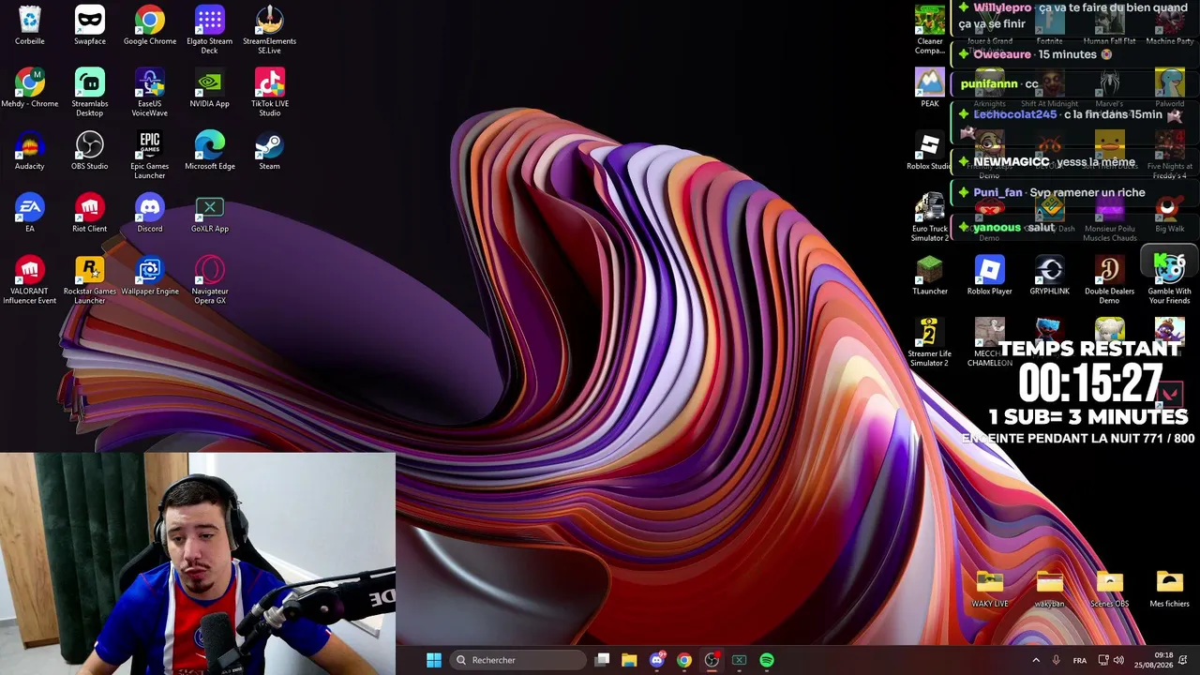Launch Swapface from the desktop
The height and width of the screenshot is (675, 1200).
[x=90, y=25]
